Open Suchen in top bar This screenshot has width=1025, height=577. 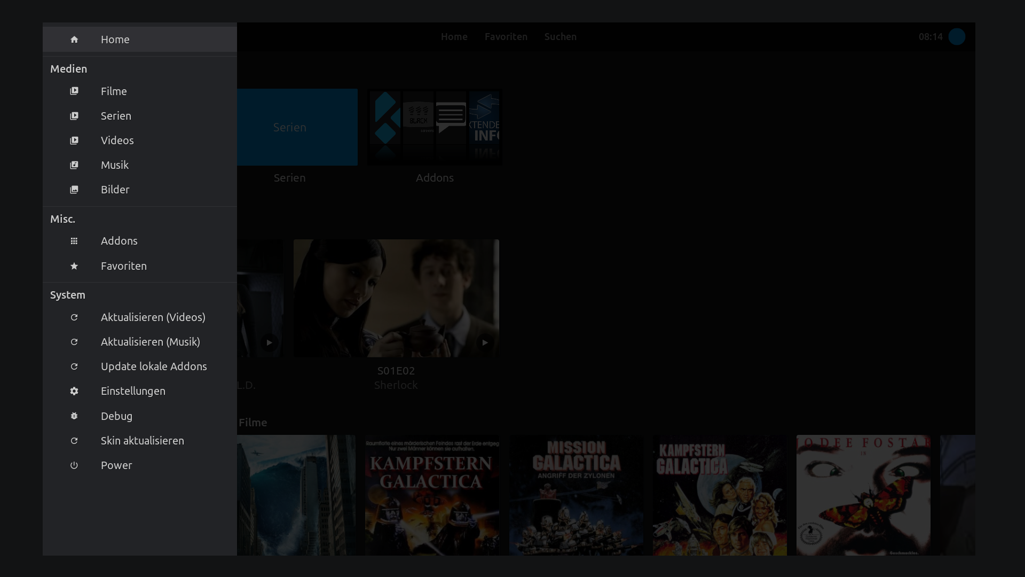(x=561, y=37)
